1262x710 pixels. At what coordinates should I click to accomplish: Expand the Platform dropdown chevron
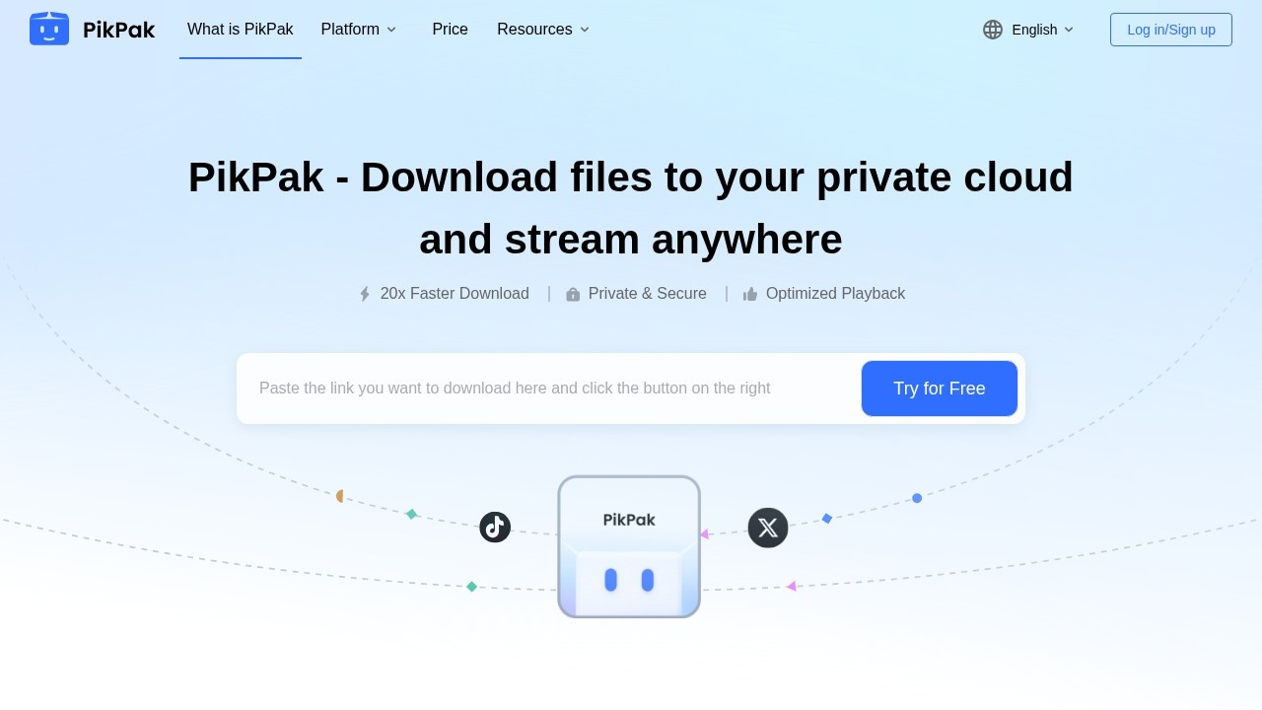point(391,30)
